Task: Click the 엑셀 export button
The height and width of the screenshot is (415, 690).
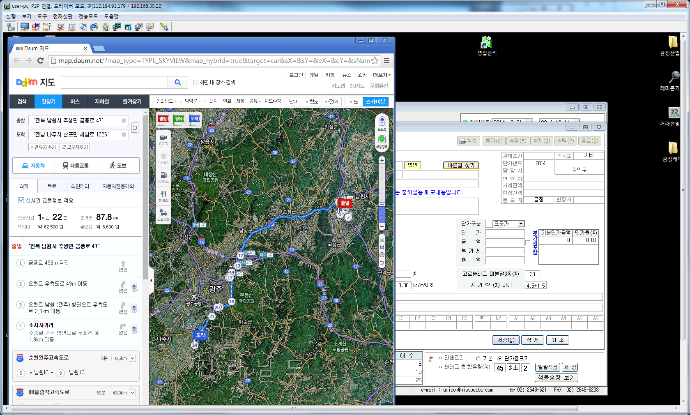Action: tap(468, 141)
